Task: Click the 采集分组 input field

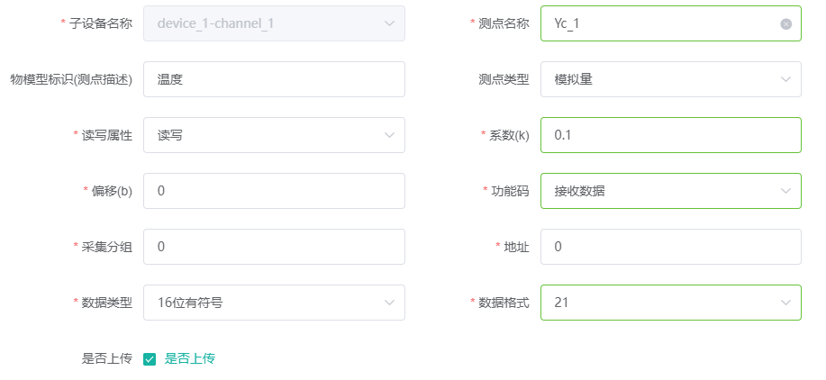Action: click(274, 247)
